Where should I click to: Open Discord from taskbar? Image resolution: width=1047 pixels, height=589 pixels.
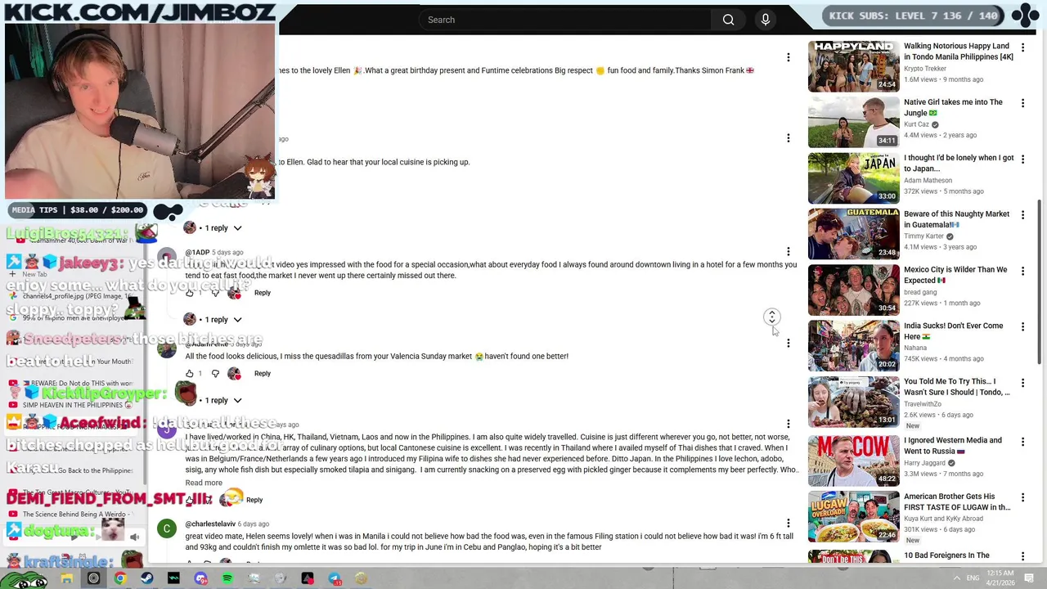tap(200, 579)
